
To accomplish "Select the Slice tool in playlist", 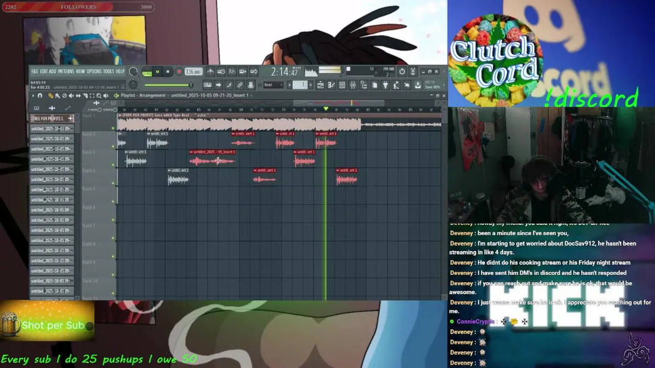I will [85, 96].
